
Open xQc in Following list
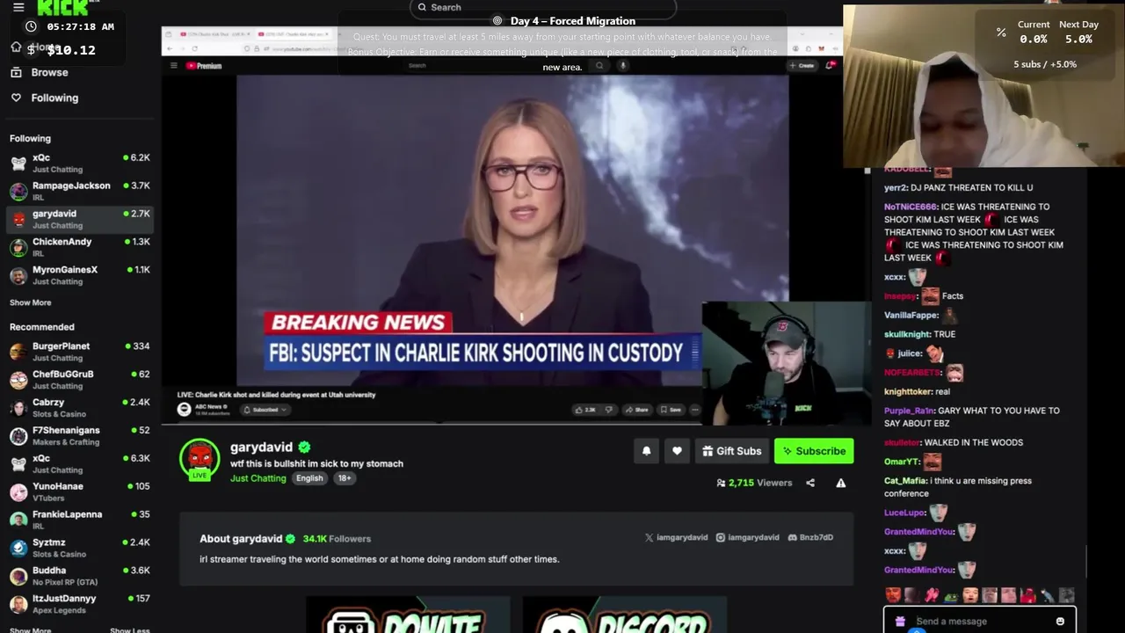coord(80,163)
